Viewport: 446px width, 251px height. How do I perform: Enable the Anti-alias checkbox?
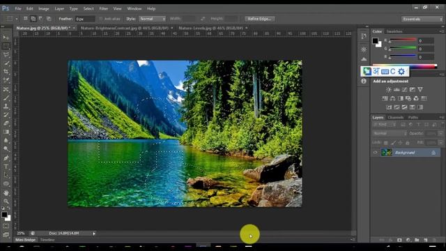[100, 19]
